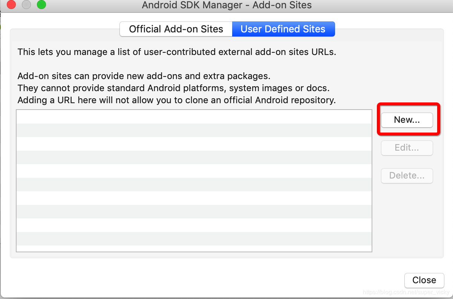The height and width of the screenshot is (299, 453).
Task: Click the 'Adding a URL here' text line
Action: tap(177, 101)
